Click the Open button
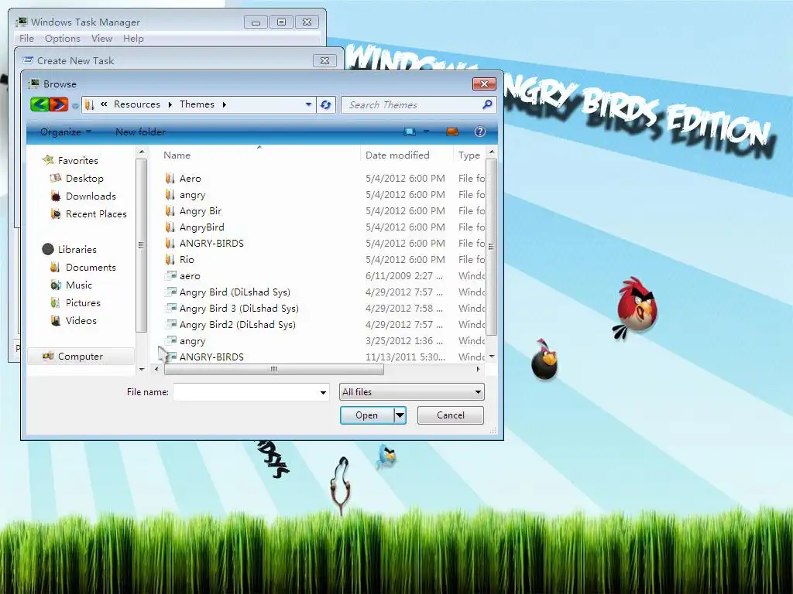 366,415
